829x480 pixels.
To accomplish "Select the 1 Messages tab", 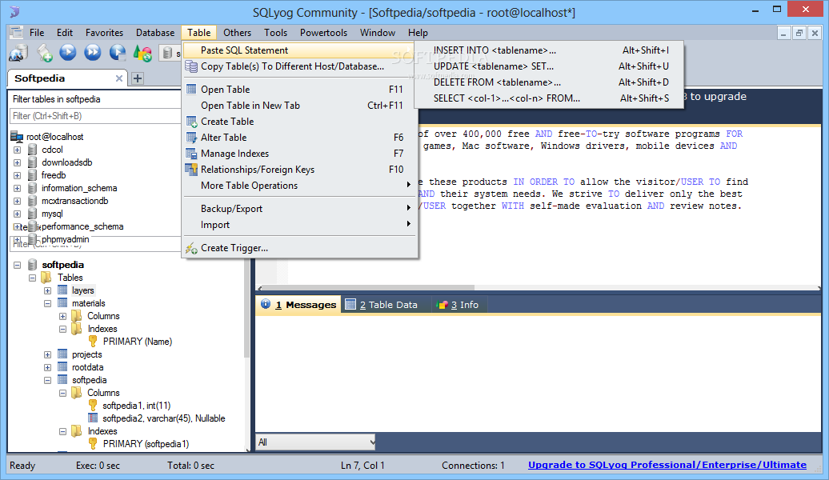I will (298, 305).
